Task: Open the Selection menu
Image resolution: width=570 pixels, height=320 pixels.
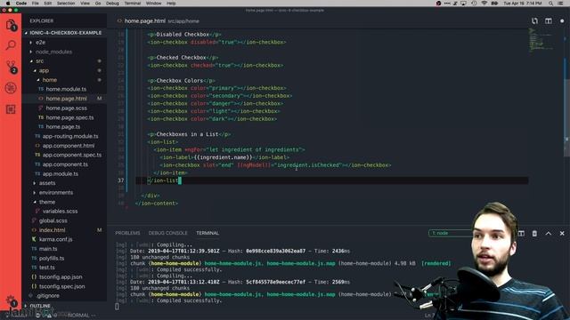Action: 66,4
